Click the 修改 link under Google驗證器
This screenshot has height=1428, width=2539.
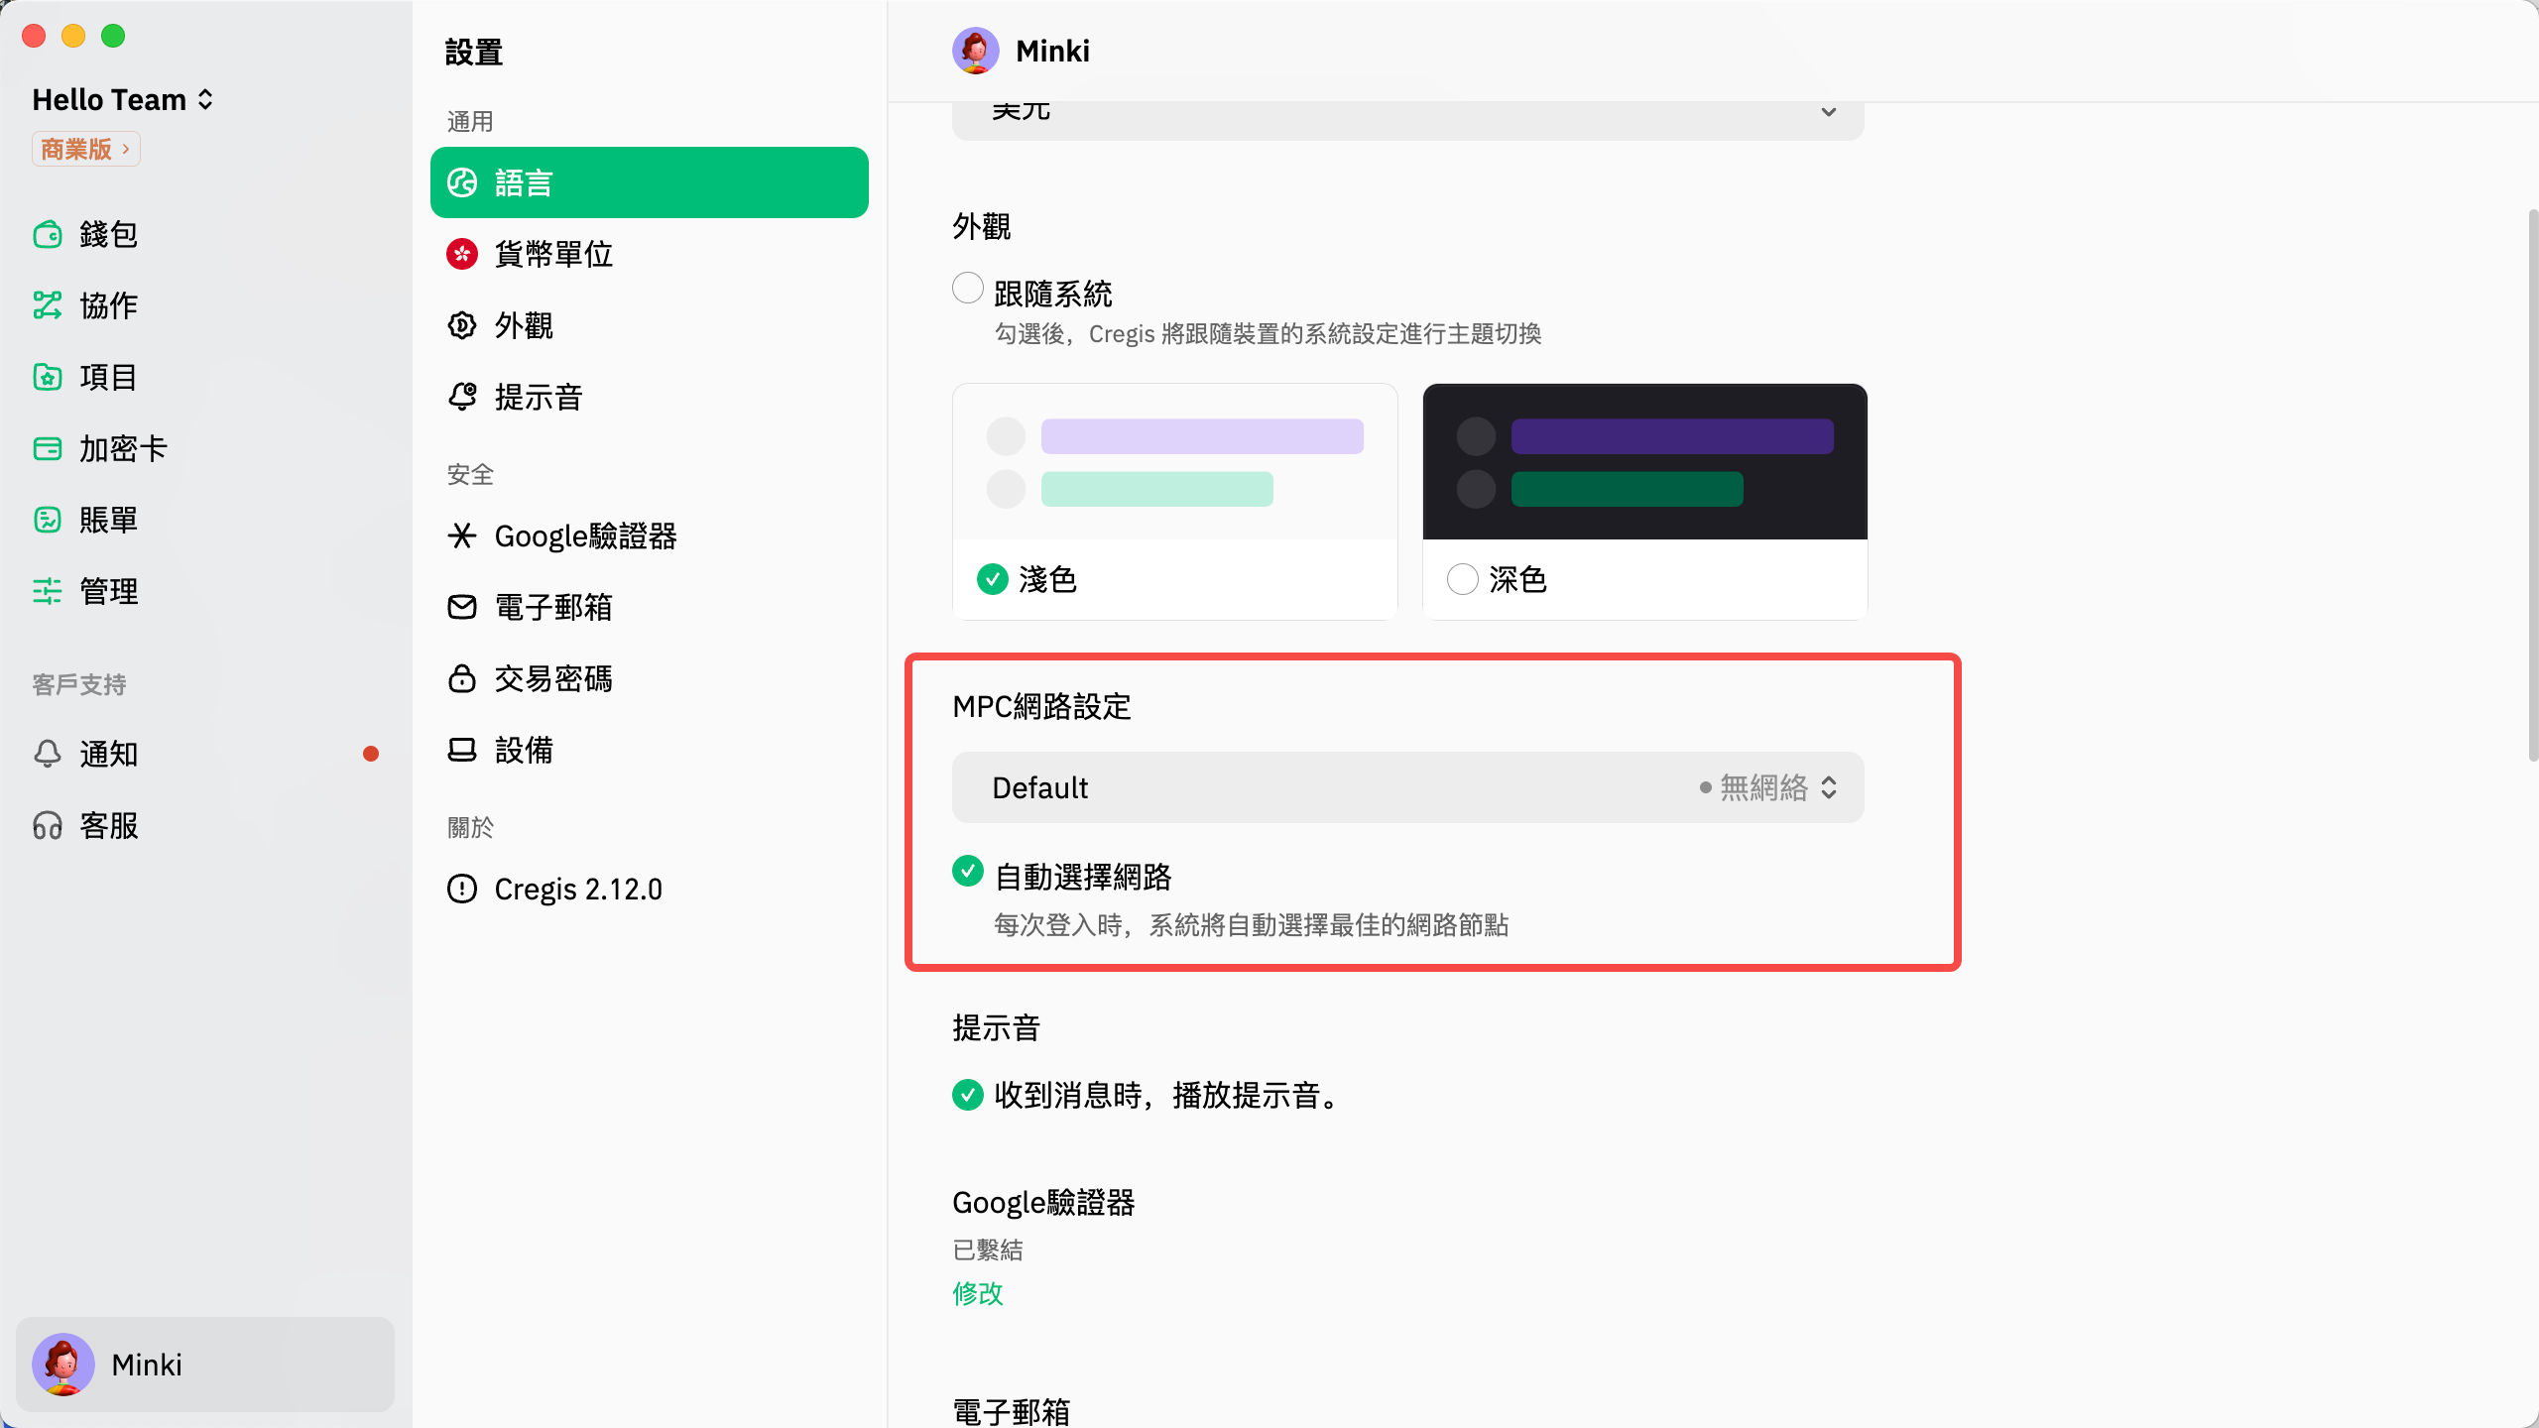click(x=977, y=1293)
